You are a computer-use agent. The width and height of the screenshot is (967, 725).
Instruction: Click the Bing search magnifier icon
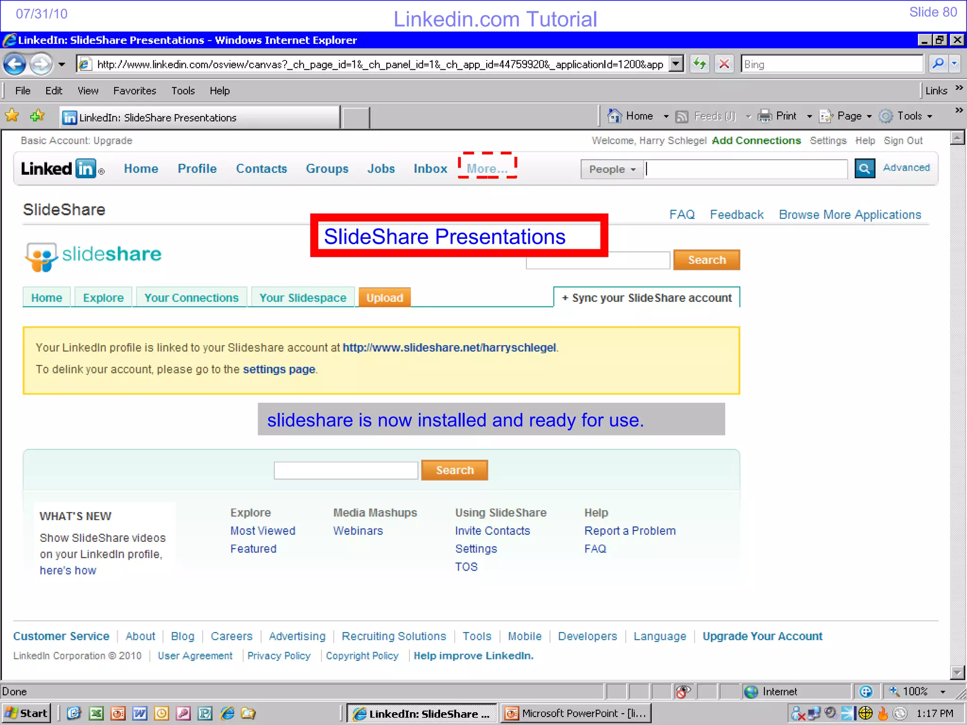pyautogui.click(x=939, y=63)
